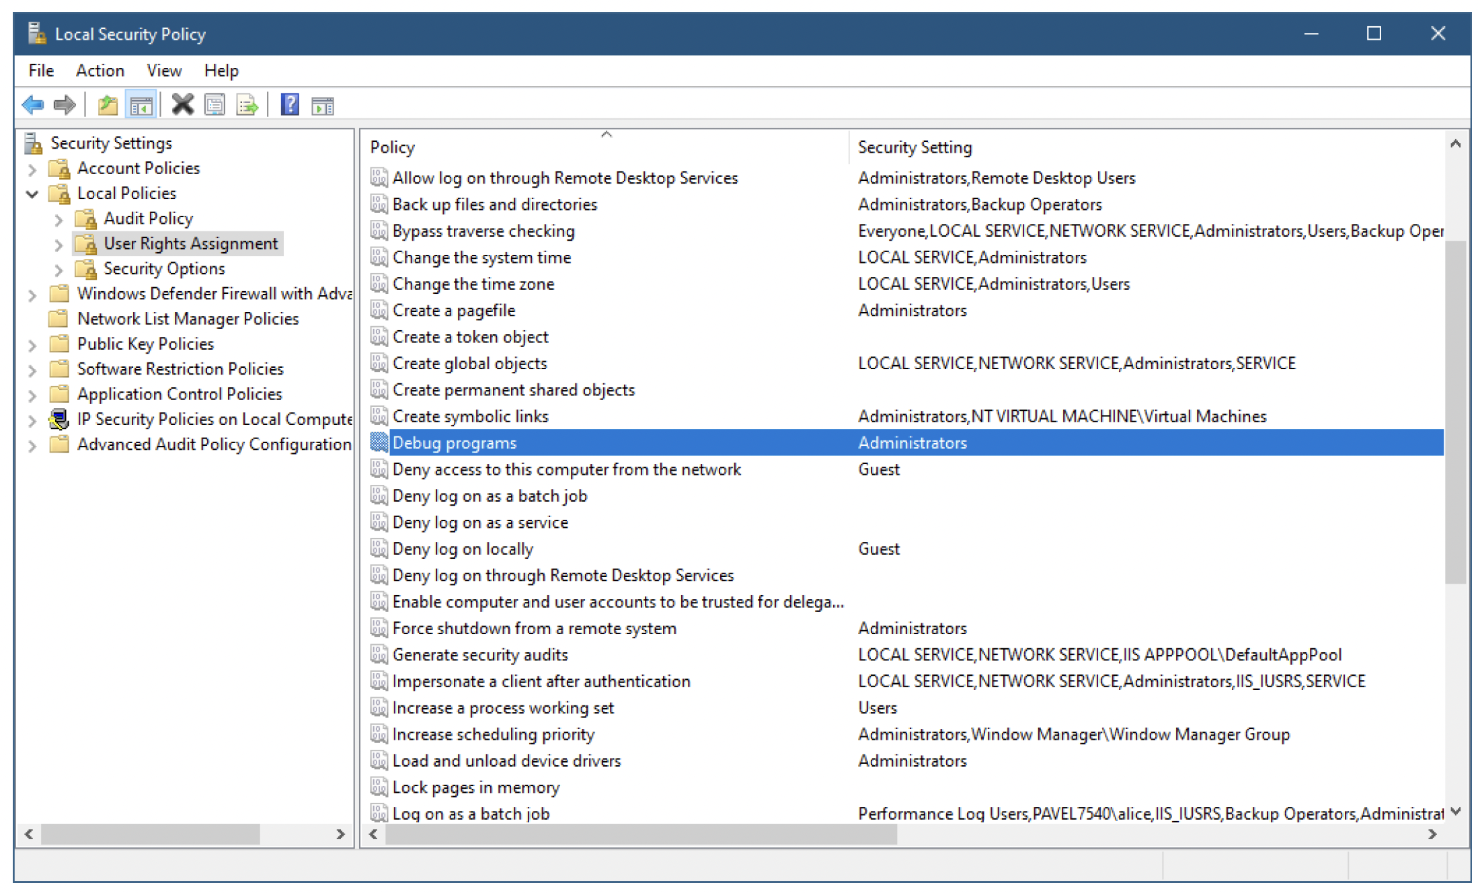Click the Delete X toolbar icon
The height and width of the screenshot is (893, 1478).
tap(182, 105)
